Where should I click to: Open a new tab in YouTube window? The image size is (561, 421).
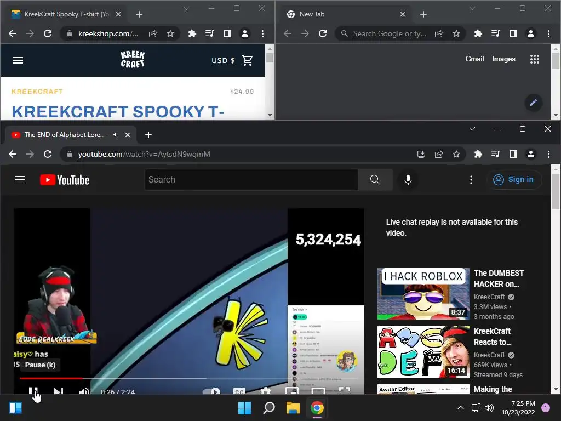pos(148,135)
